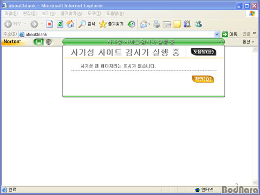Click the 주소(D) address label
This screenshot has height=195, width=260.
tap(10, 33)
